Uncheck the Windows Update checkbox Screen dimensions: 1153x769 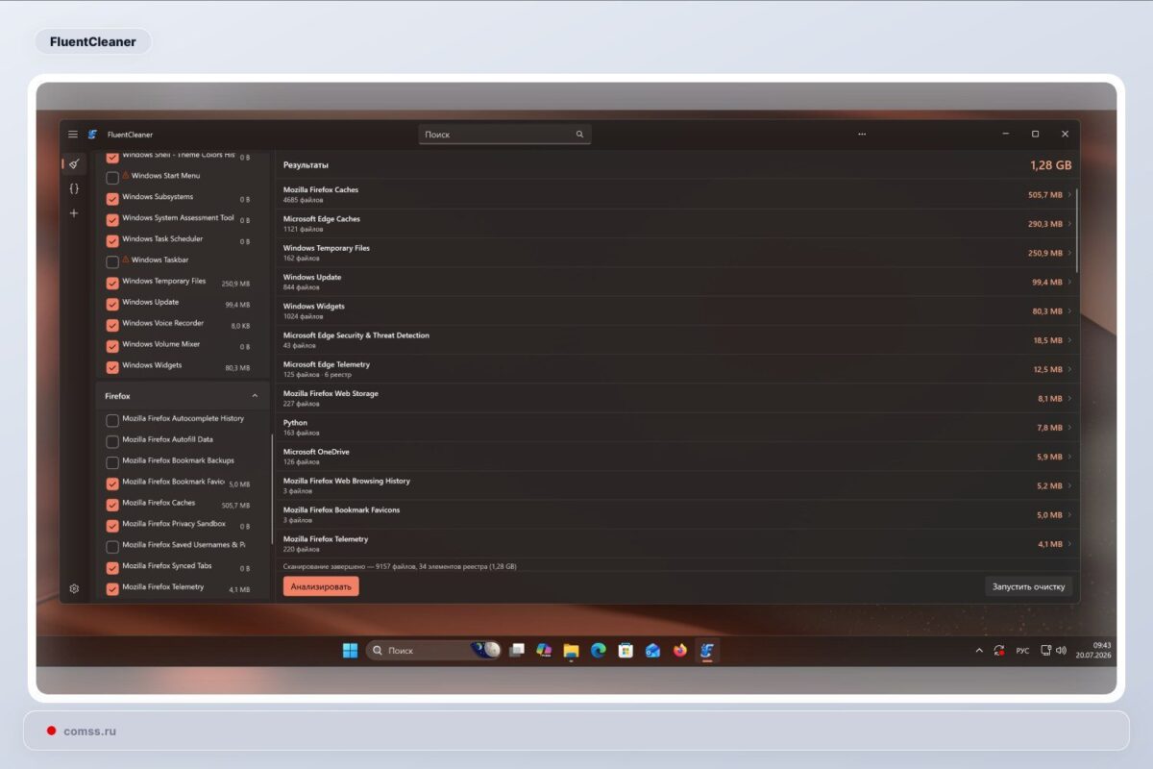click(112, 304)
